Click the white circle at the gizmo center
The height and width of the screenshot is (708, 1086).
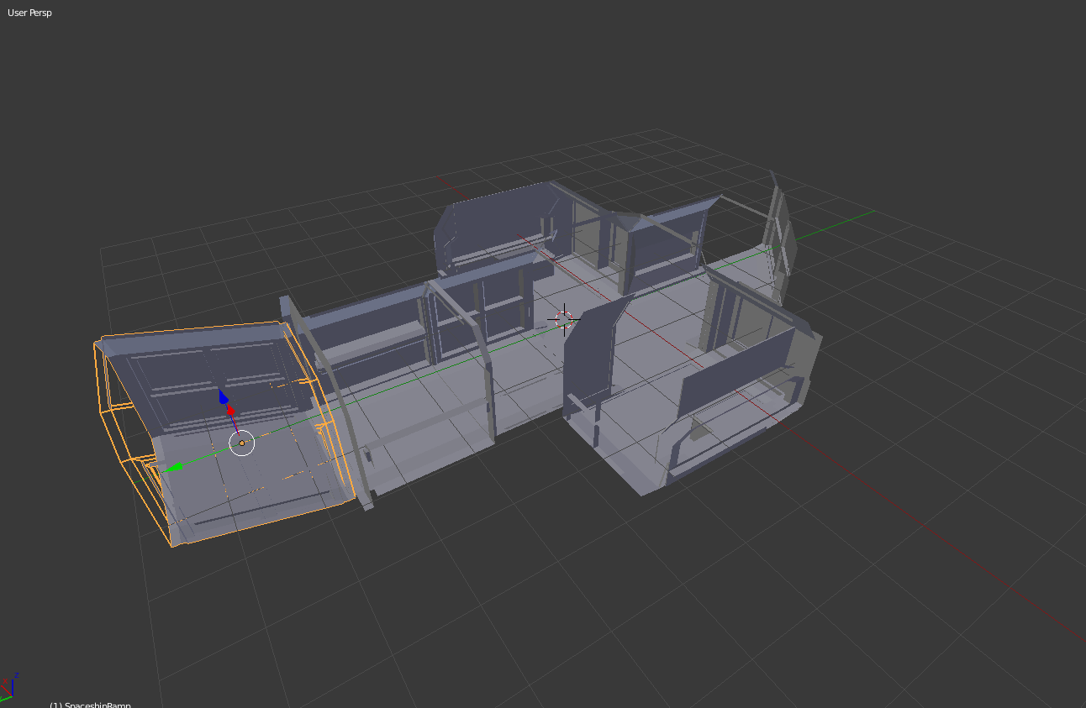[242, 443]
